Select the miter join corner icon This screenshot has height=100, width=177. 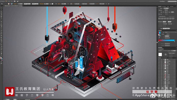point(163,12)
